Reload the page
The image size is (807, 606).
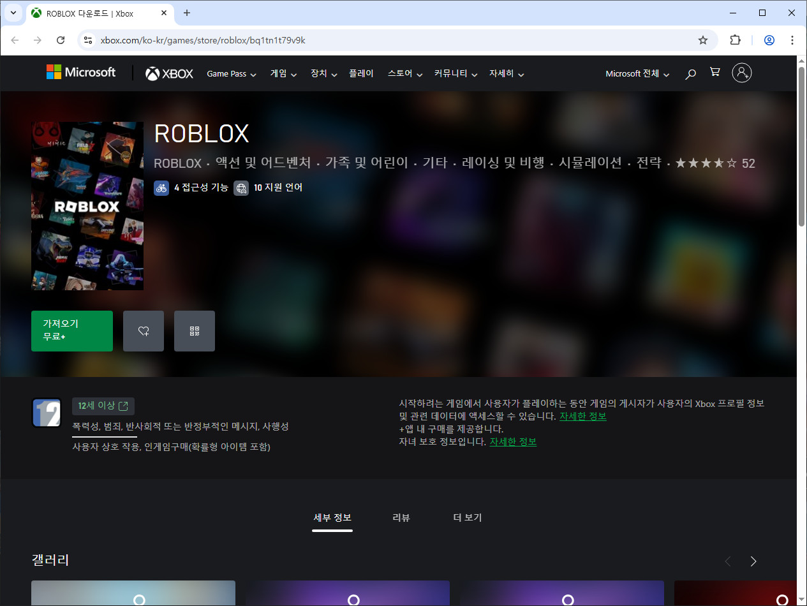[x=61, y=40]
